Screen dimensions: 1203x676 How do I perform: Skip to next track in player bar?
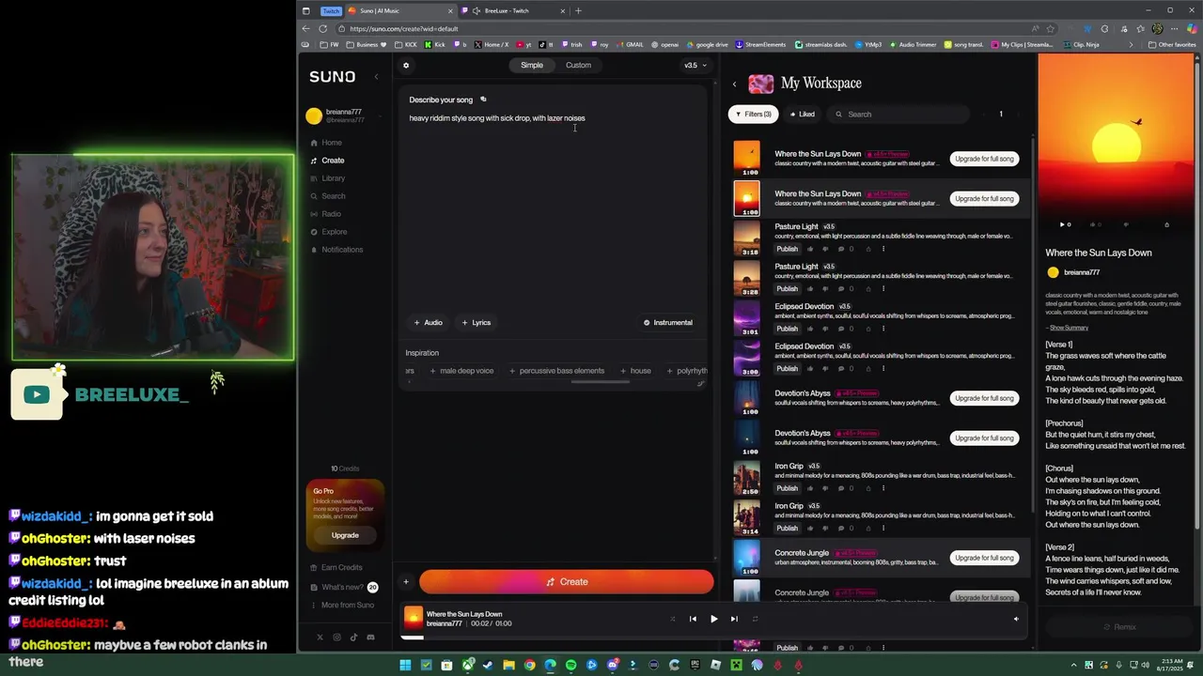[x=734, y=619]
